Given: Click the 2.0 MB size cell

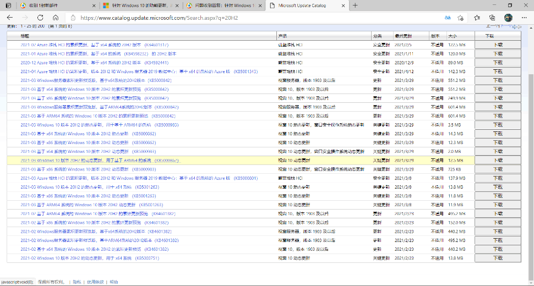Looking at the screenshot, I should tap(454, 151).
